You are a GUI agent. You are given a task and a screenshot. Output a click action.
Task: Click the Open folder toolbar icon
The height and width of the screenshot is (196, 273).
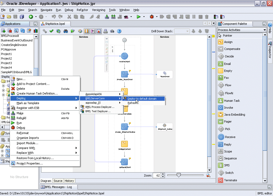9,17
